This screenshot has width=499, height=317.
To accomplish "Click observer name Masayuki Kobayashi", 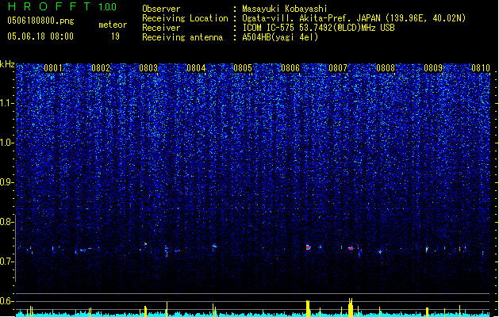I will click(284, 9).
